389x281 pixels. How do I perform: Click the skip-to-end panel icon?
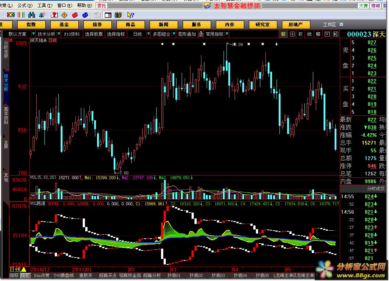335,34
